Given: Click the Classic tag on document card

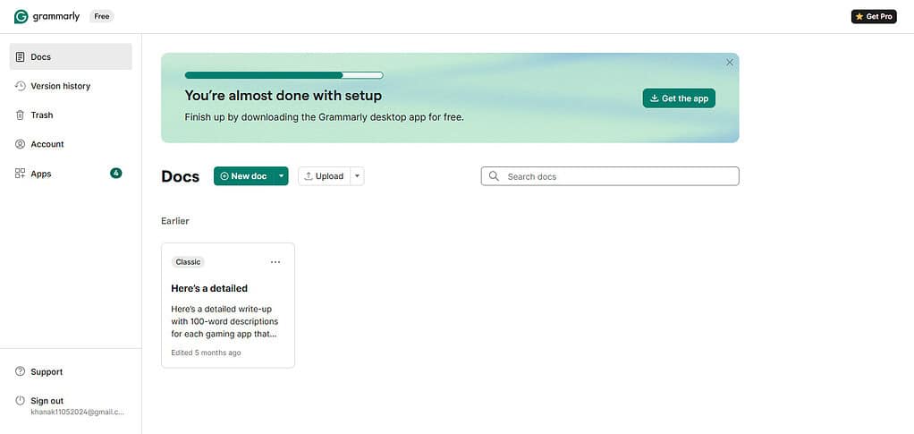Looking at the screenshot, I should (x=189, y=262).
